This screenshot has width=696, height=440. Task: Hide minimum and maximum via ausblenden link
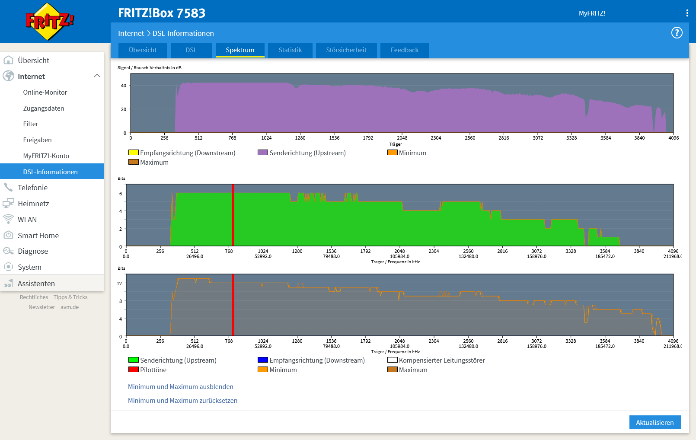point(181,386)
